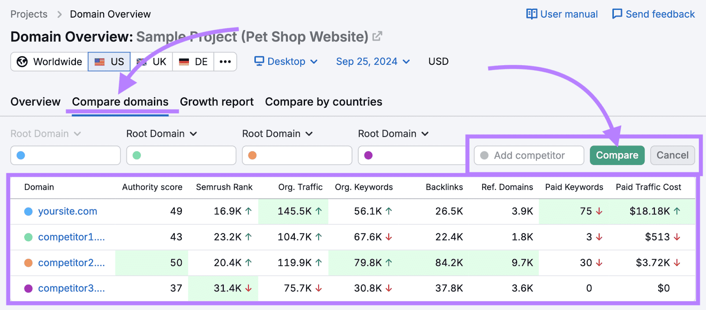Open more countries ellipsis button
The height and width of the screenshot is (310, 706).
(225, 62)
